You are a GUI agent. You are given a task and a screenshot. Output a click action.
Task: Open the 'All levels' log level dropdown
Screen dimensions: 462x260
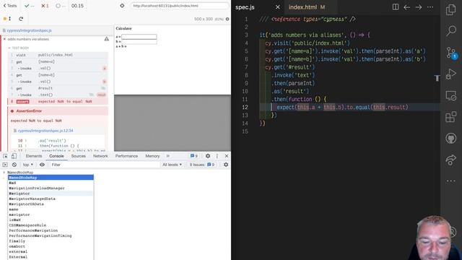tap(172, 165)
